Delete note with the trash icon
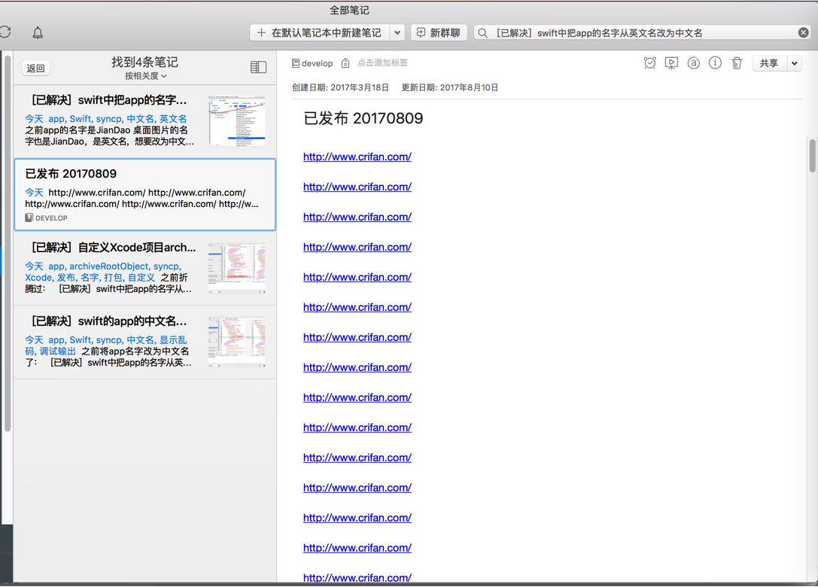Screen dimensions: 818x587 (737, 63)
